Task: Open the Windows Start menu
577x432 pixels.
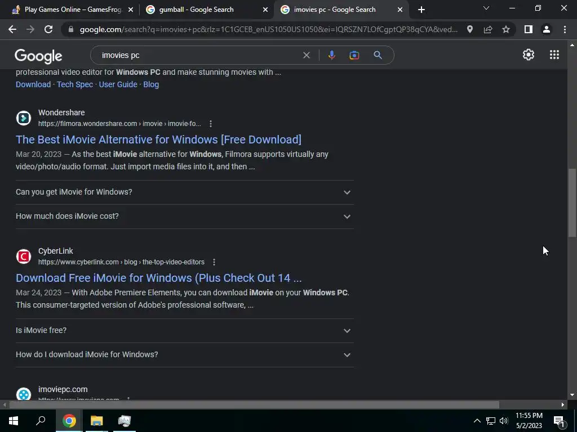Action: [14, 421]
